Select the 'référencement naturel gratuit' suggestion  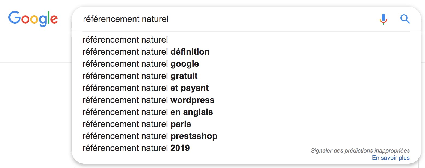coord(140,76)
